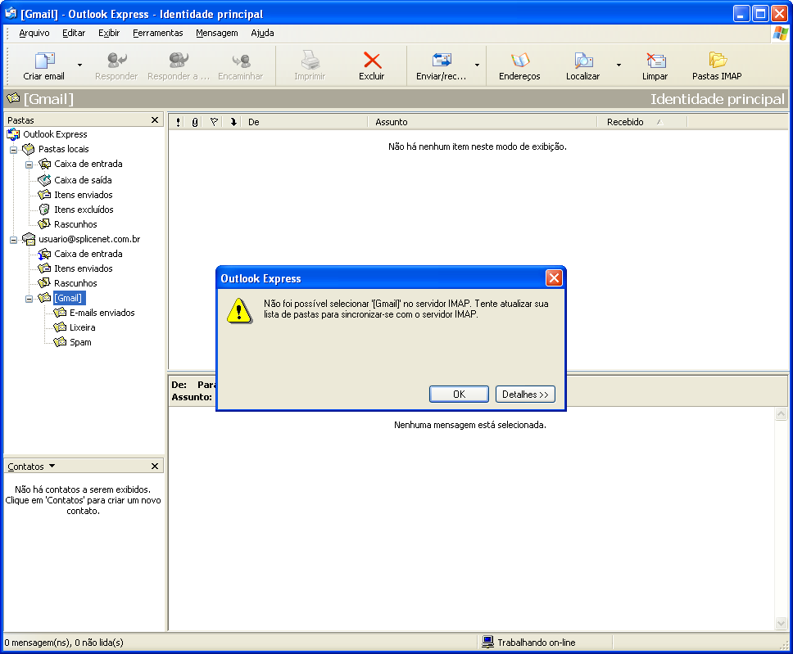Click the Detalhes >> button
This screenshot has width=793, height=654.
tap(525, 395)
